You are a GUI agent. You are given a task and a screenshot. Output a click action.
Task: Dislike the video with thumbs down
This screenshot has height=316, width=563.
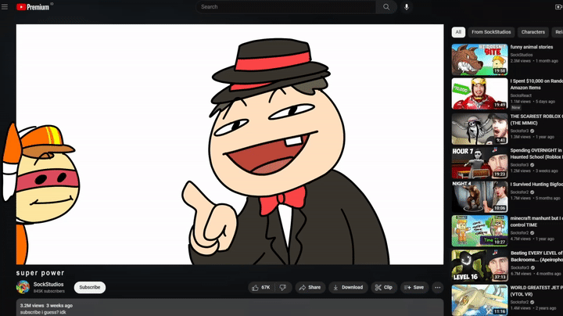(283, 287)
